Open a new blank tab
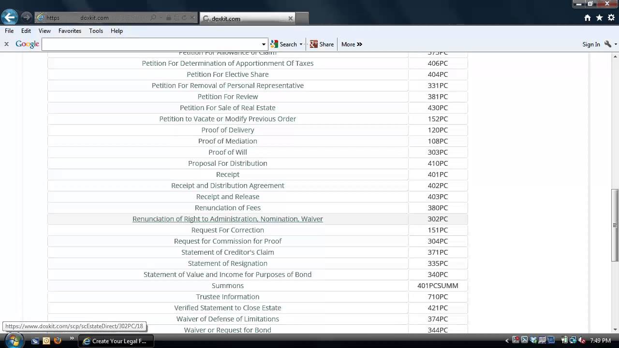Image resolution: width=619 pixels, height=348 pixels. coord(302,18)
